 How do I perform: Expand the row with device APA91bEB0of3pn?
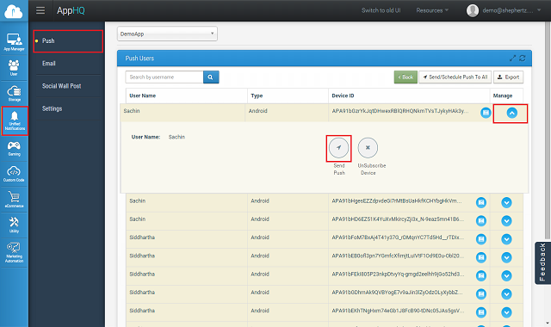pos(506,257)
